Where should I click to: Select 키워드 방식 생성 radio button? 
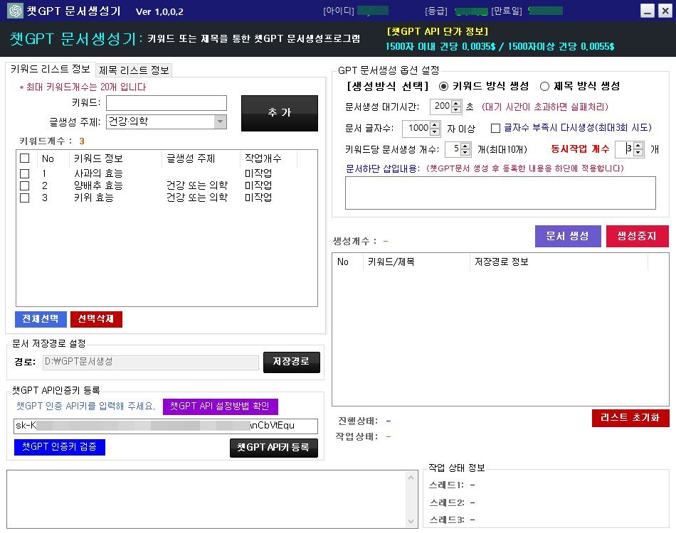pyautogui.click(x=443, y=87)
